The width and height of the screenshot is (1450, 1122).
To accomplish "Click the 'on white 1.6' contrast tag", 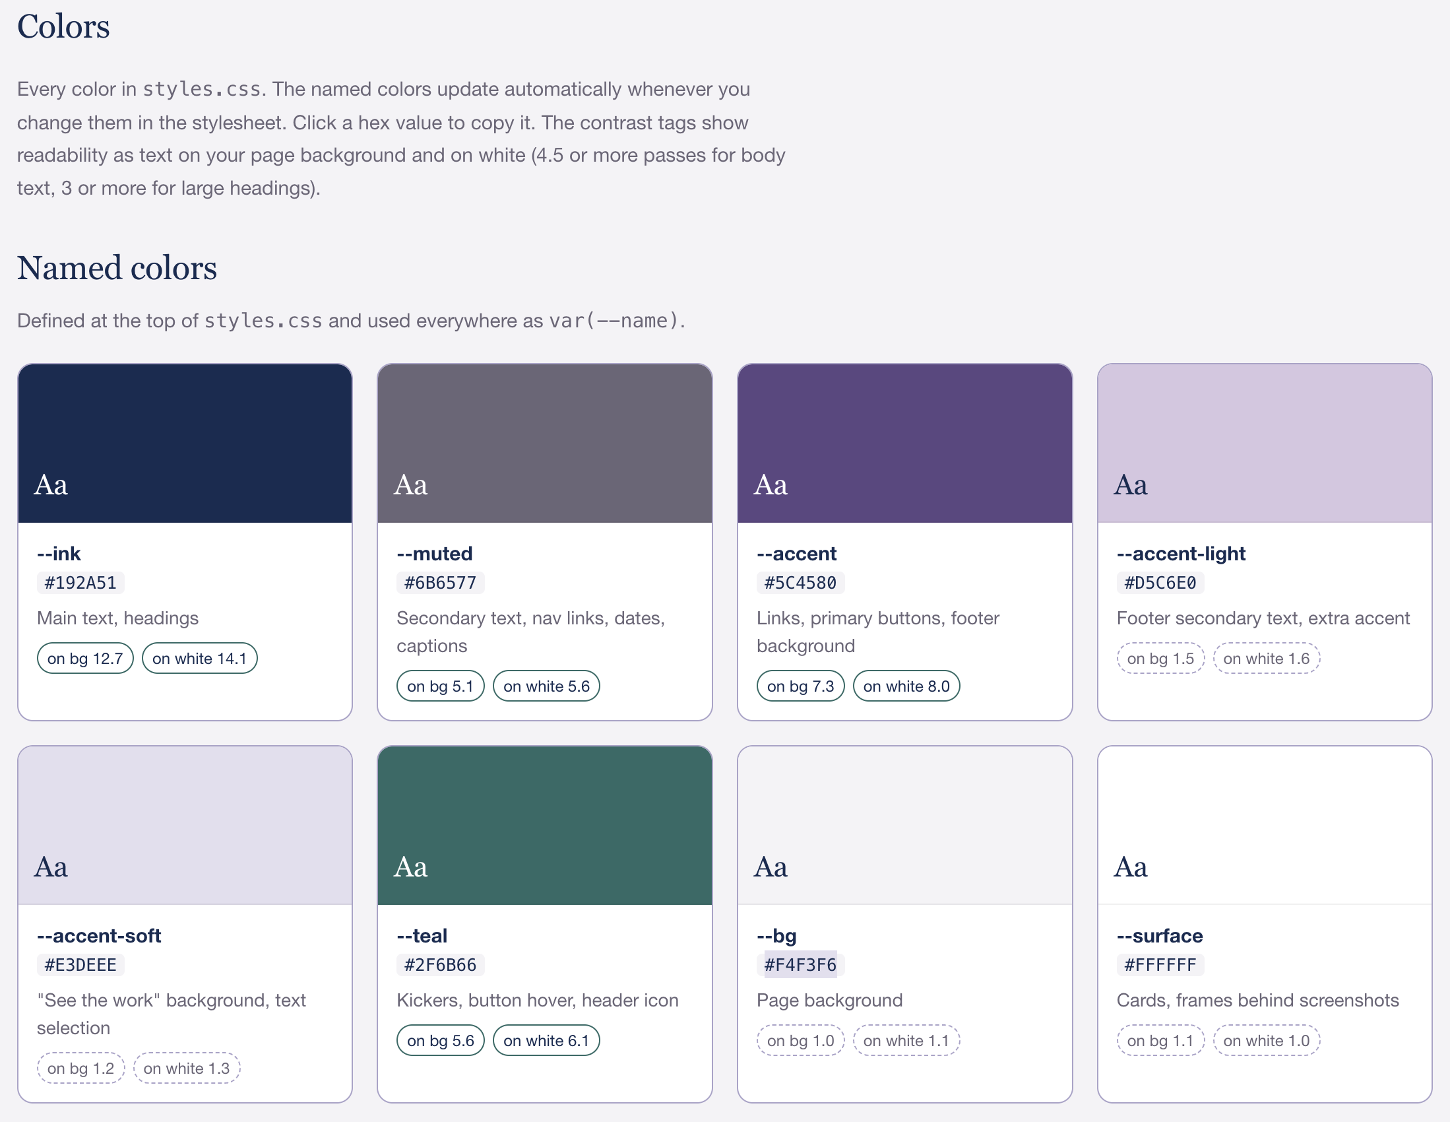I will [1266, 658].
